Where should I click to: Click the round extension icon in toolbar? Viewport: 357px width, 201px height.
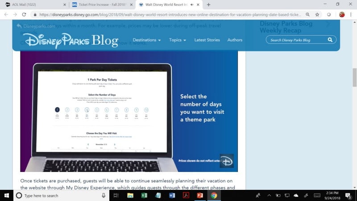[329, 15]
